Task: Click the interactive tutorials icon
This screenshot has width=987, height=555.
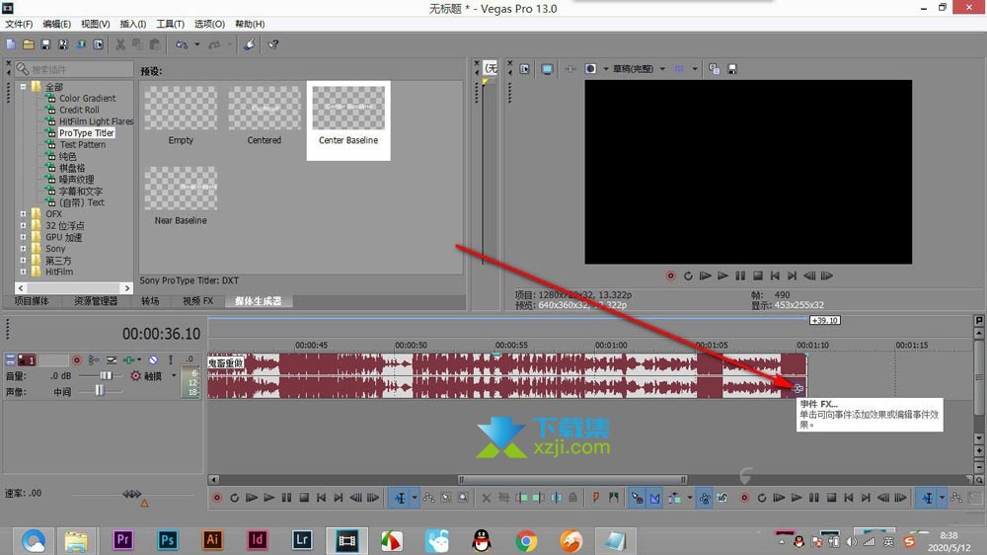Action: coord(250,44)
